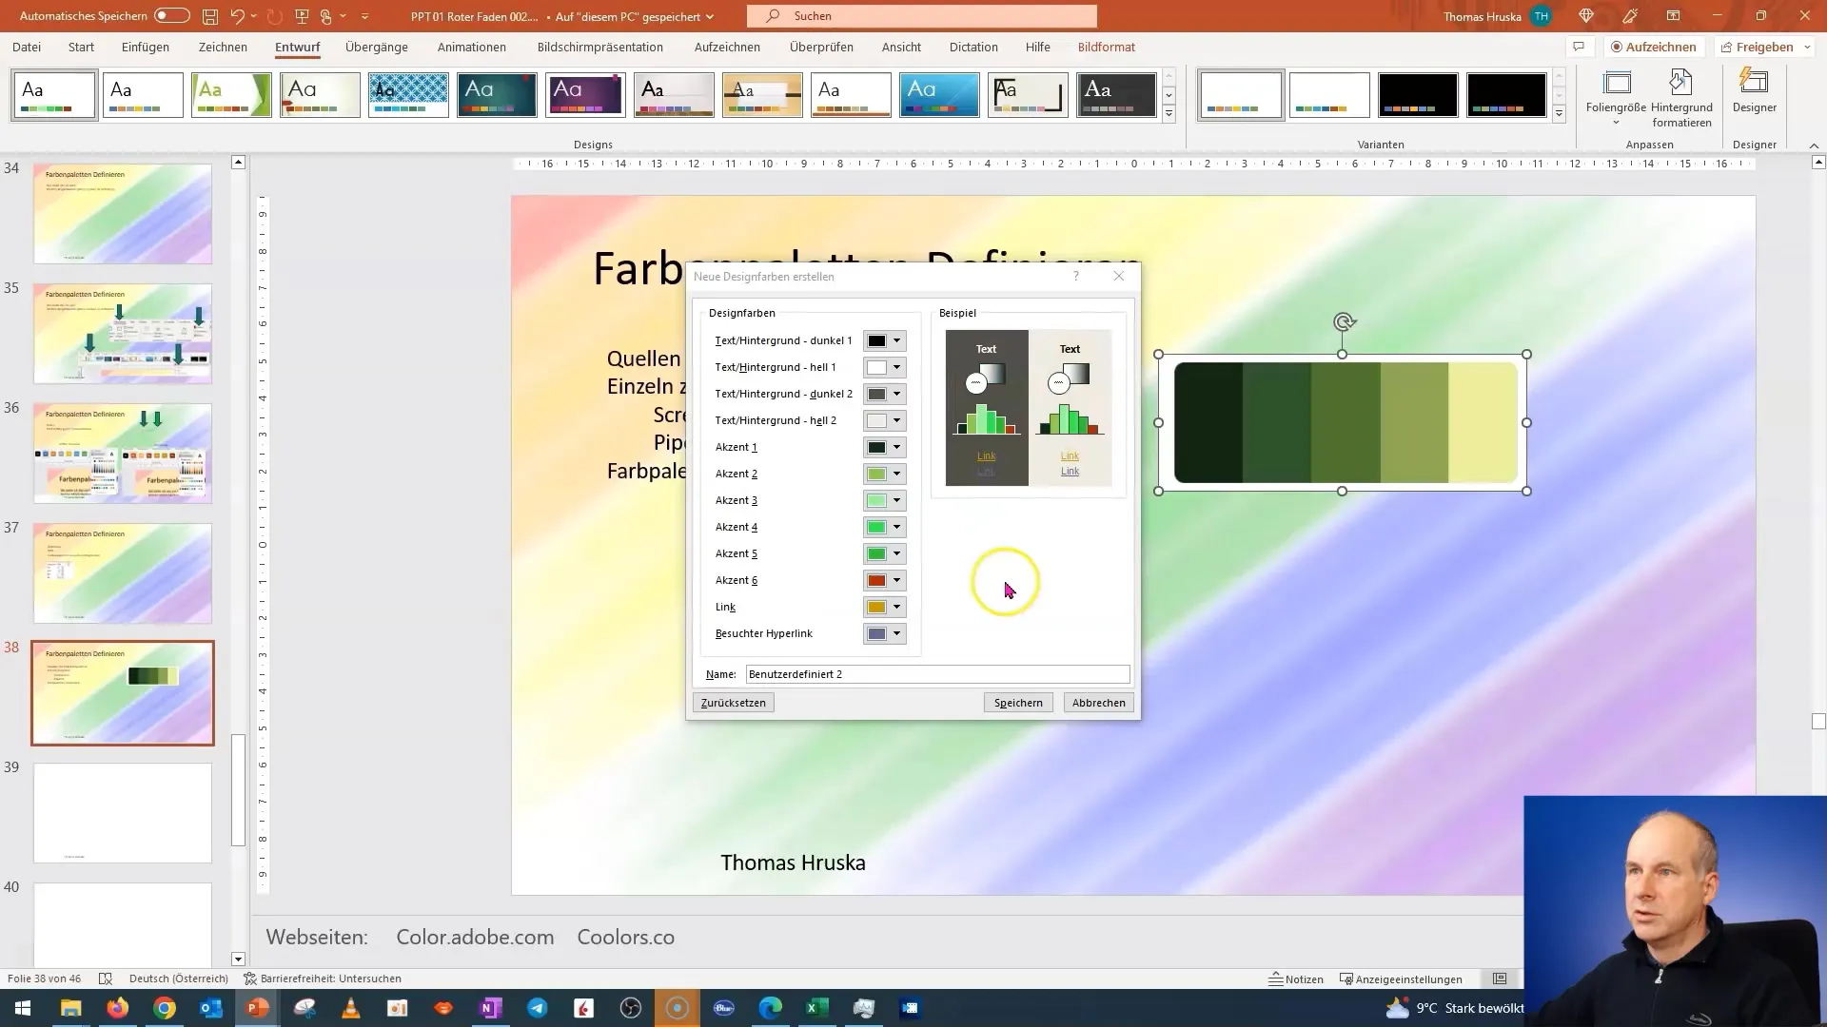The image size is (1827, 1027).
Task: Switch to the Übergänge tab
Action: (x=377, y=47)
